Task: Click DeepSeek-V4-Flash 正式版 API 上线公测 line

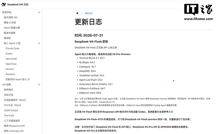Action: (96, 48)
